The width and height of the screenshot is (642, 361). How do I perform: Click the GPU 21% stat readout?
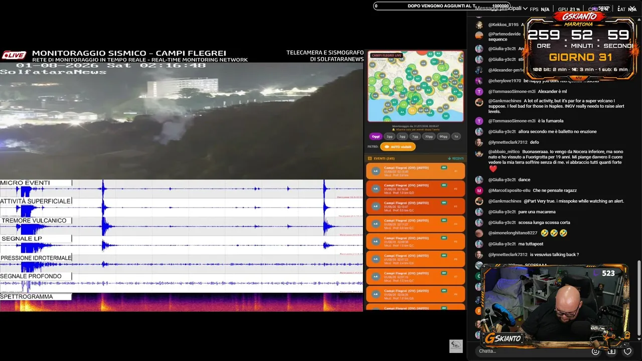pos(569,9)
